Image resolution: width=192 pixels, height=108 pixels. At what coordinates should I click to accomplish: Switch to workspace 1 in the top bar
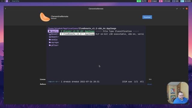tap(2, 1)
